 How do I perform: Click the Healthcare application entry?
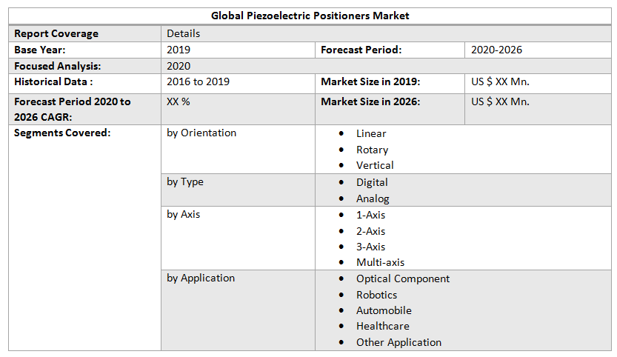click(382, 326)
